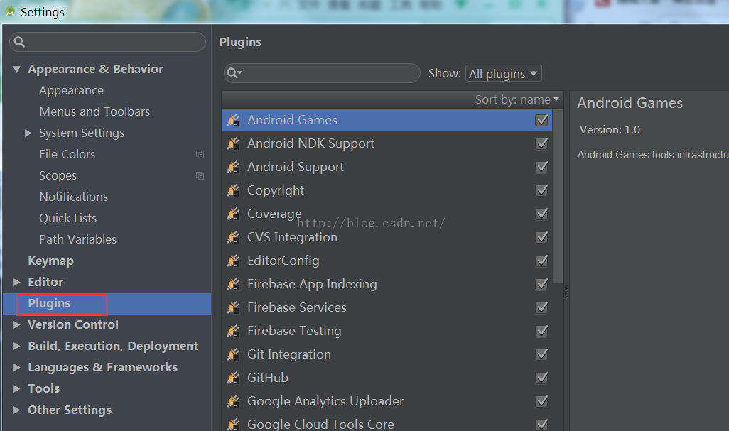This screenshot has width=729, height=431.
Task: Click the Google Analytics Uploader plugin icon
Action: (x=233, y=400)
